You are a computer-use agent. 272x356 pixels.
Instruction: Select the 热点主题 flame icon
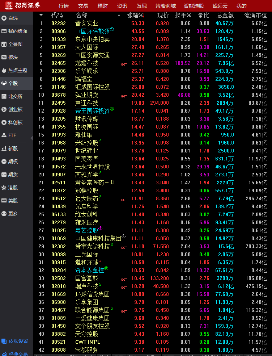click(4, 70)
